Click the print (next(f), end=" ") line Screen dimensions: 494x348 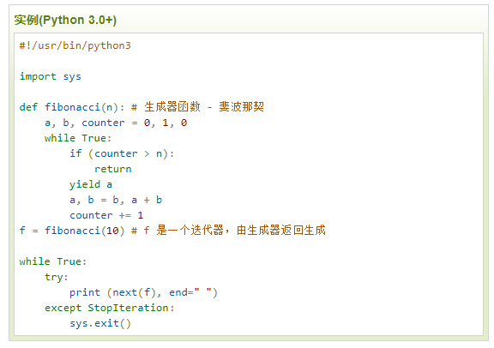[x=143, y=292]
